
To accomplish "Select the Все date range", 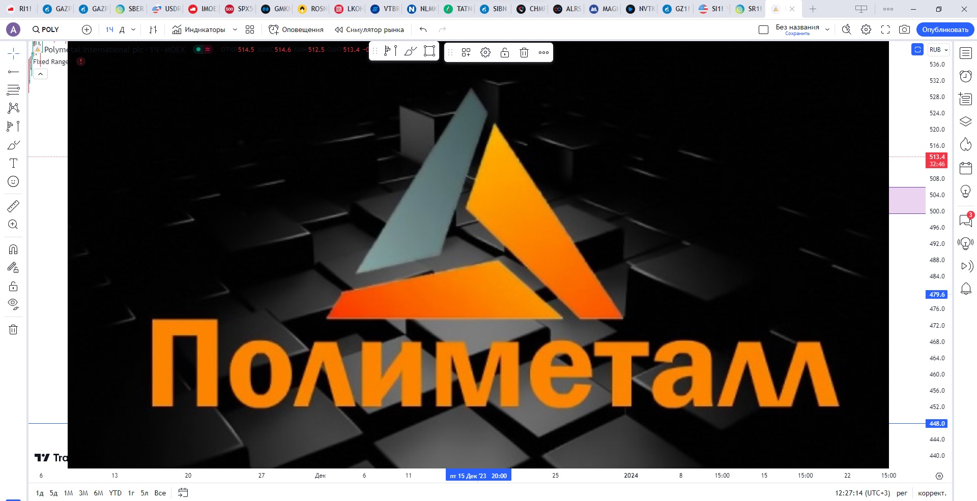I will click(160, 493).
